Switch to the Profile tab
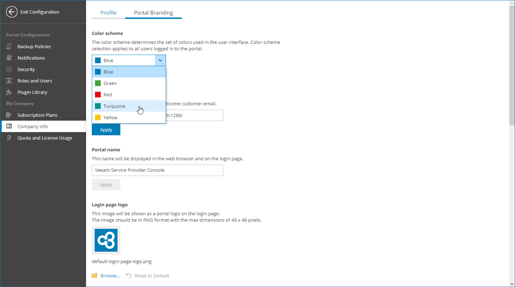The width and height of the screenshot is (515, 287). 108,12
